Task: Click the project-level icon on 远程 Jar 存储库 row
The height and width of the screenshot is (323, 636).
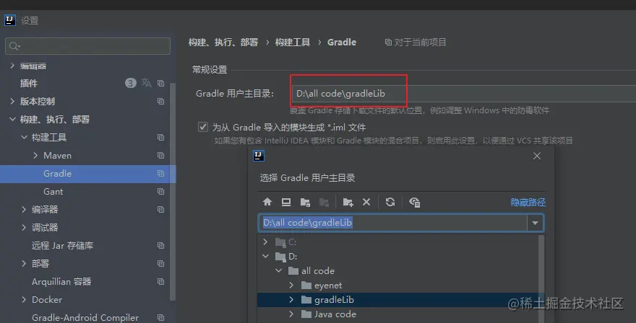Action: 160,245
